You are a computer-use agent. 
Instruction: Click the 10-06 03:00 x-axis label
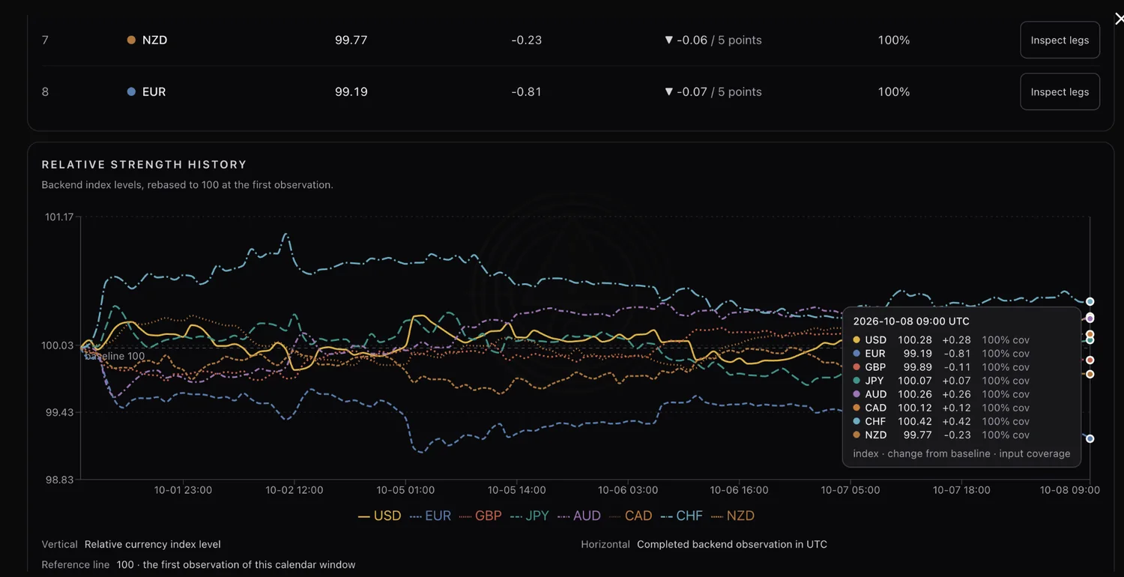point(628,490)
